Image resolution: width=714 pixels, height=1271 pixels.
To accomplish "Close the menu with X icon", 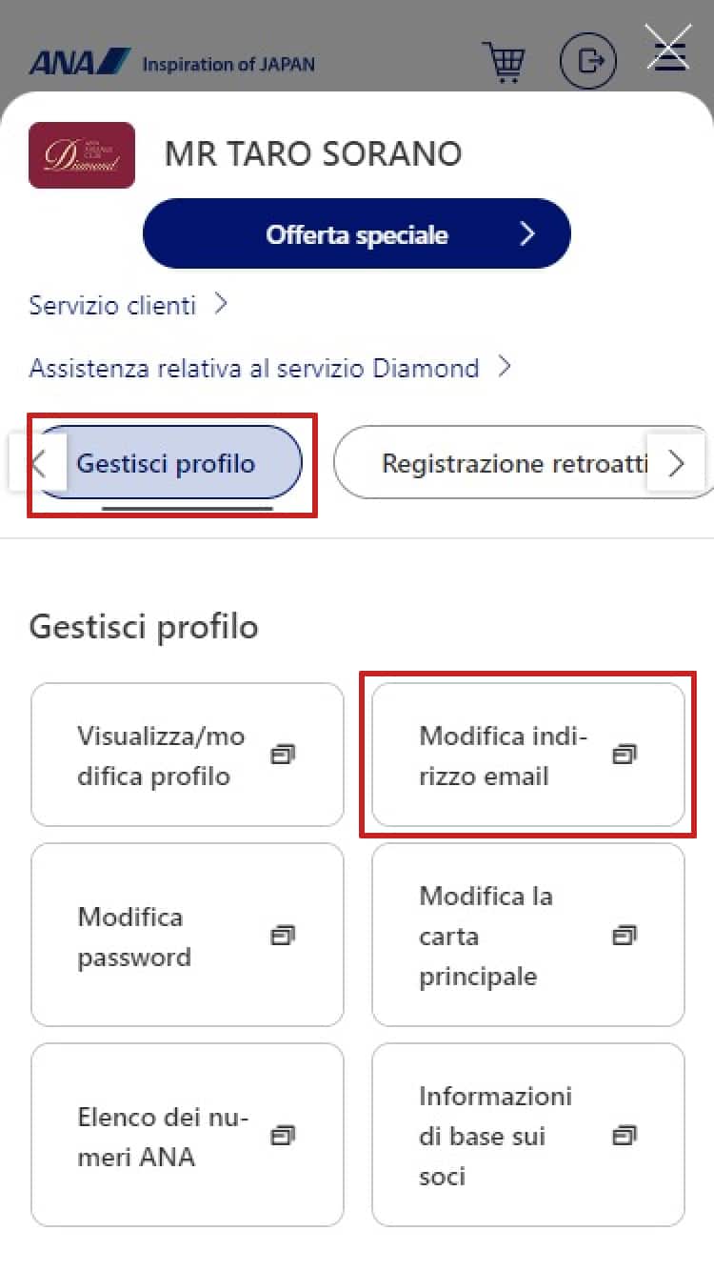I will (668, 48).
